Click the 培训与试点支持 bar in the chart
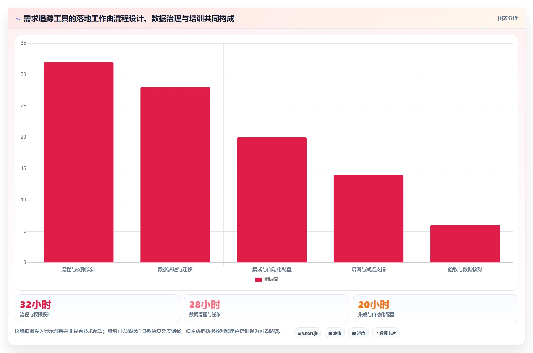The width and height of the screenshot is (533, 353). click(369, 219)
